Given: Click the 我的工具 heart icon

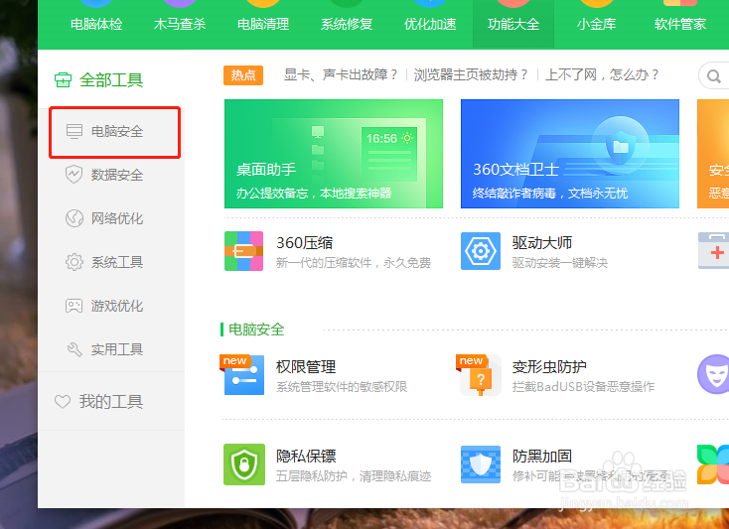Looking at the screenshot, I should pos(63,402).
